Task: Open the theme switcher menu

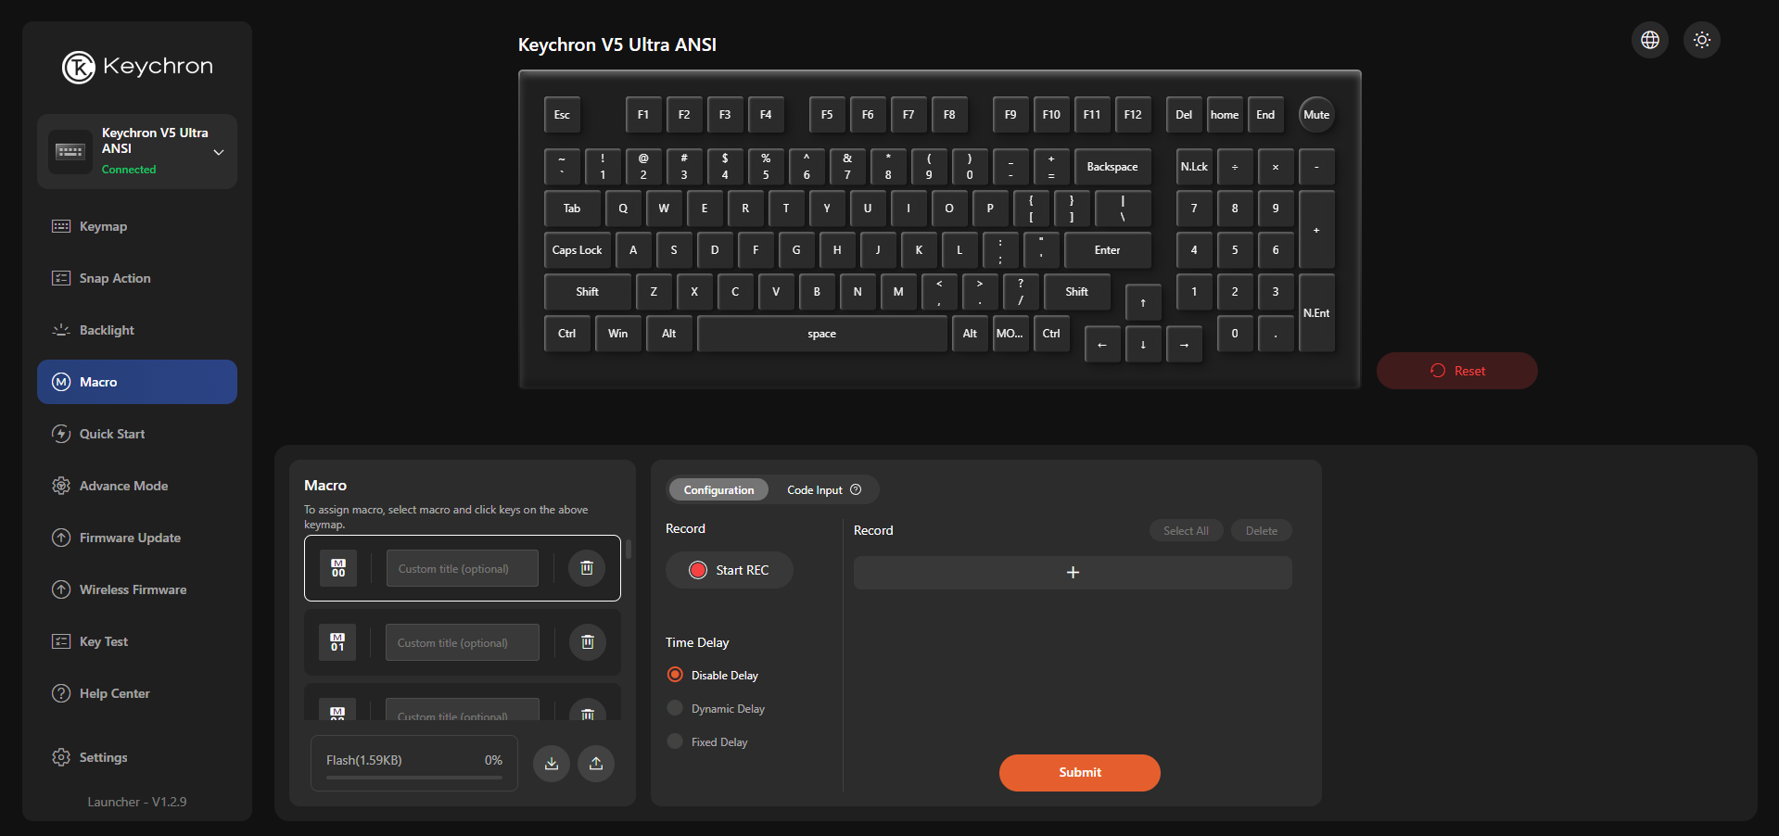Action: [1701, 39]
